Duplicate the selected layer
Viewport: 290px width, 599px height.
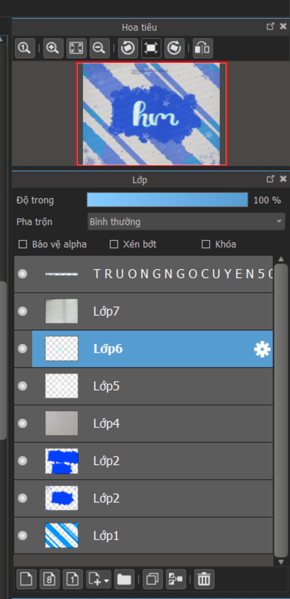click(152, 579)
